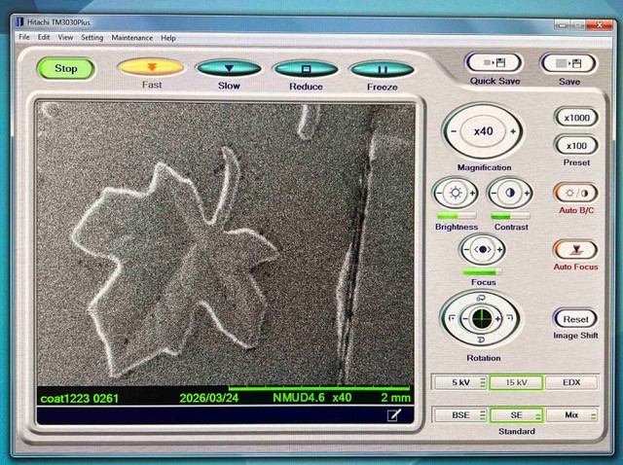Open the Setting menu

92,37
